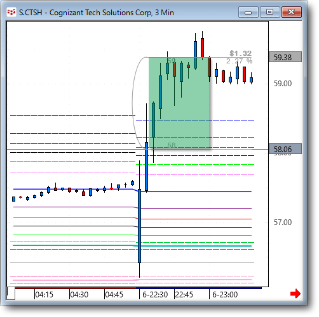
Task: Click the 04:45 time label
Action: point(114,295)
